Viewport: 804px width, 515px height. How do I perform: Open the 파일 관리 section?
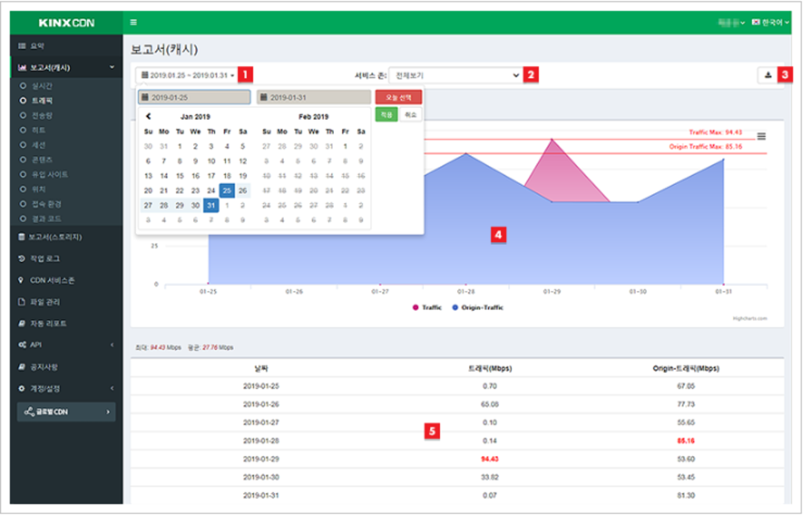45,303
